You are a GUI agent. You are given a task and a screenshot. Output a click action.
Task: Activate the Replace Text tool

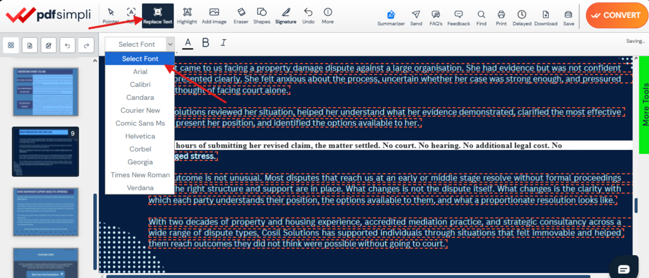pyautogui.click(x=158, y=16)
